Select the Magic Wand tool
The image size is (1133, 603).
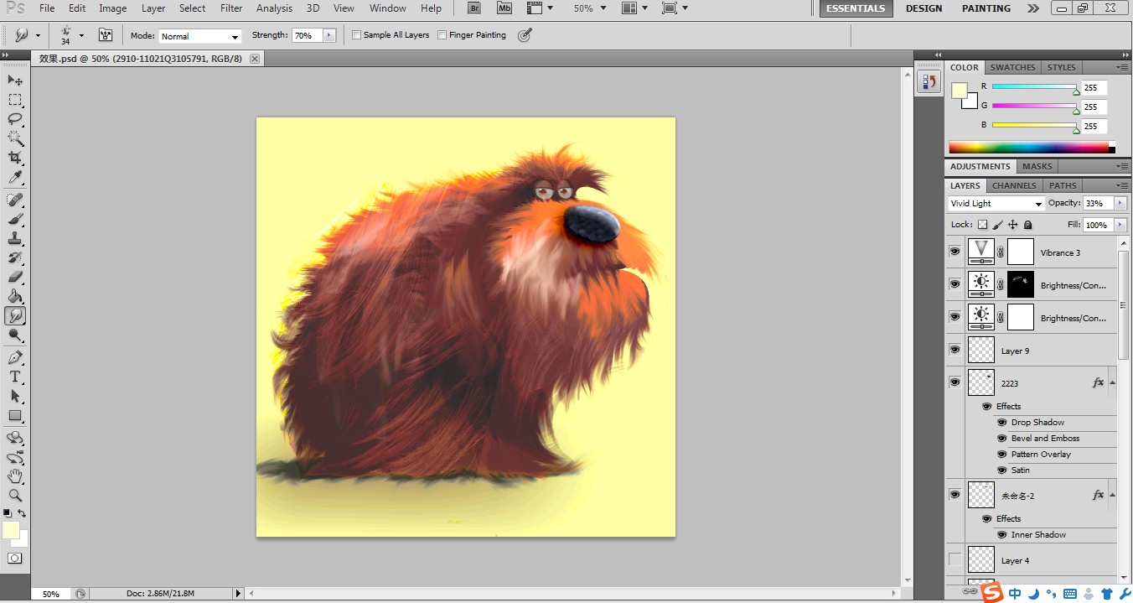15,138
